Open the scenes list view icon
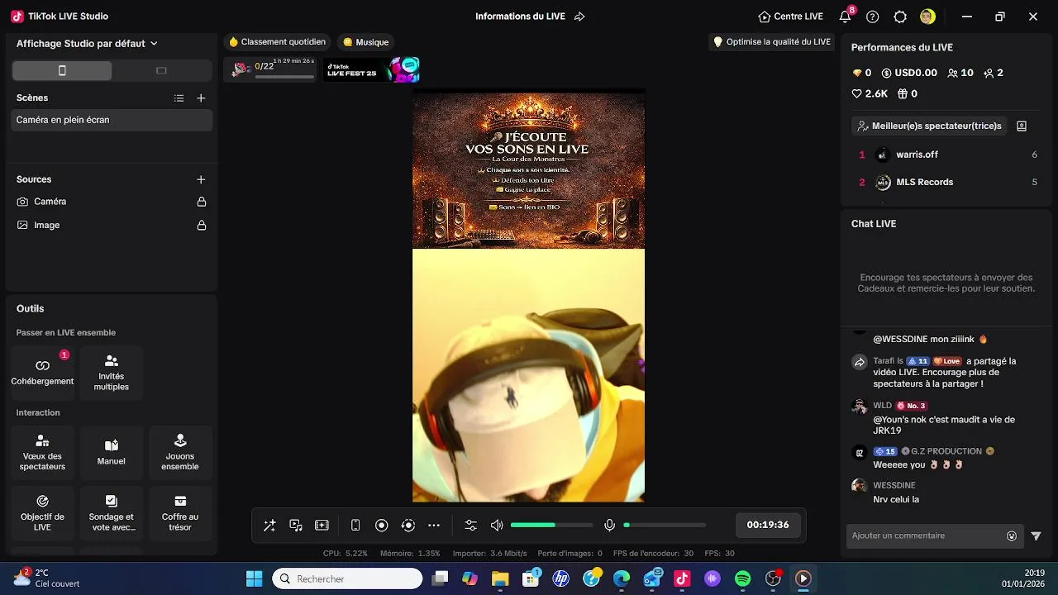1058x595 pixels. point(179,98)
